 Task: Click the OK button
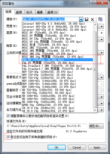57,147
